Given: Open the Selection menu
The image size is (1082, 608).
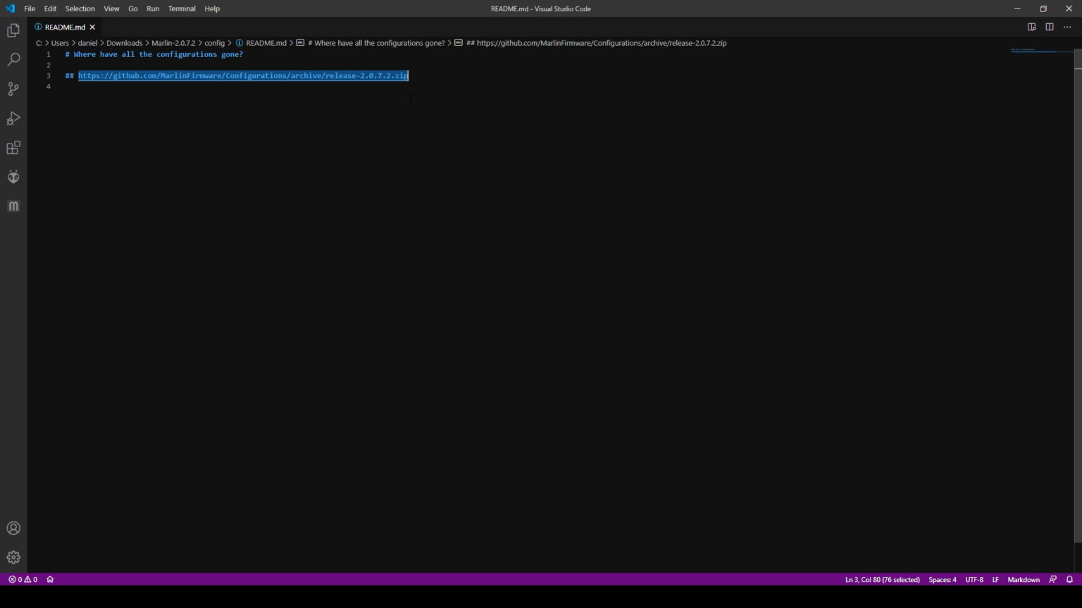Looking at the screenshot, I should click(80, 8).
